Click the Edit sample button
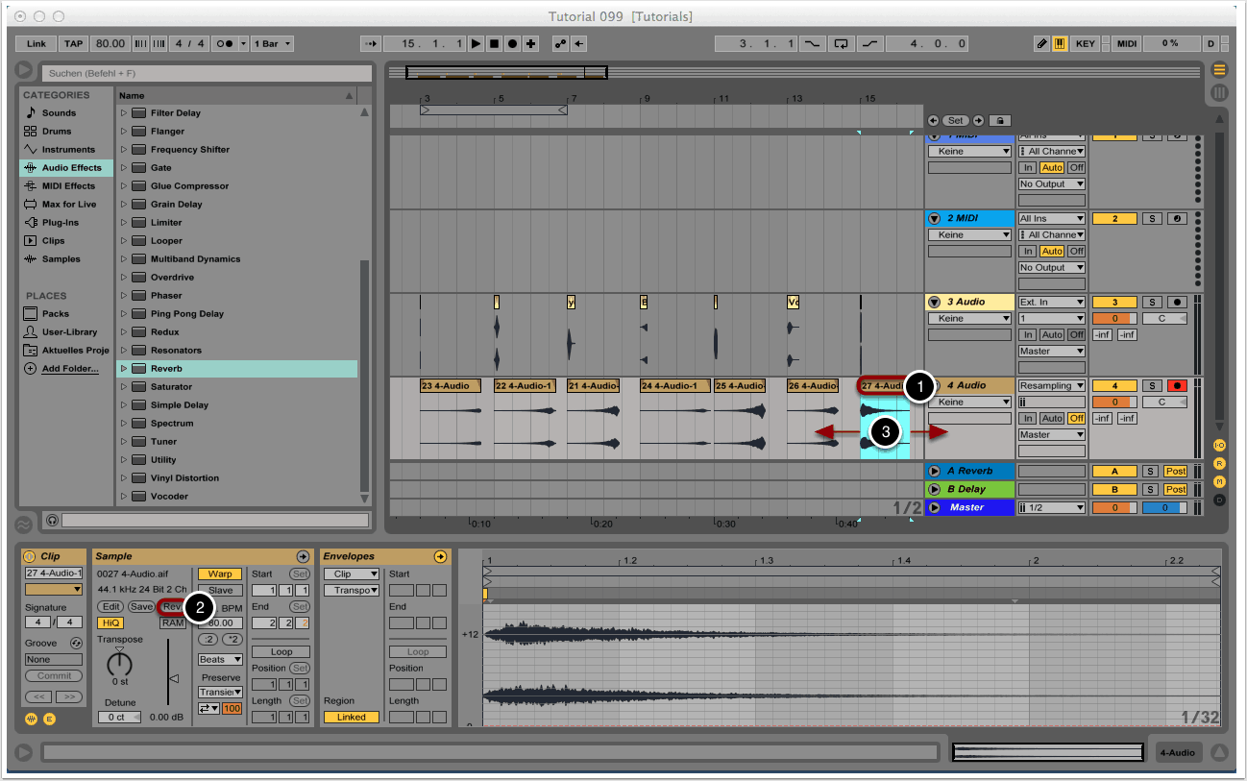This screenshot has width=1247, height=781. tap(110, 607)
